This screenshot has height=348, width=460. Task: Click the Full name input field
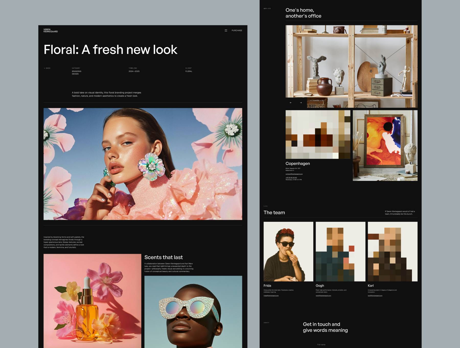[x=321, y=345]
